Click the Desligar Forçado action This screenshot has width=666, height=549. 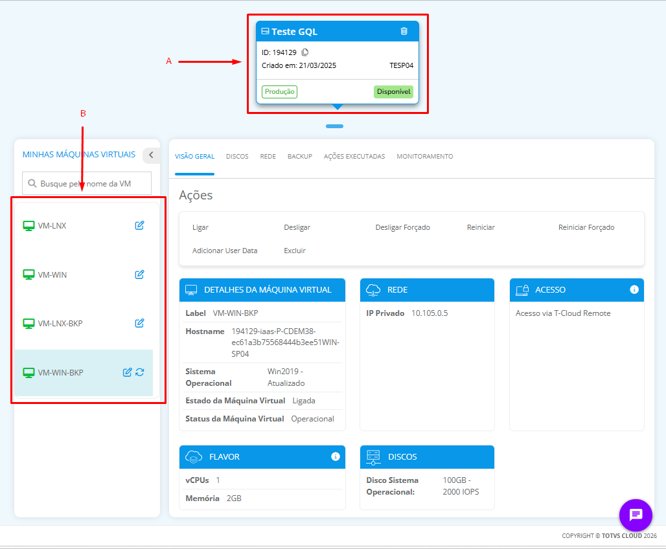point(403,227)
